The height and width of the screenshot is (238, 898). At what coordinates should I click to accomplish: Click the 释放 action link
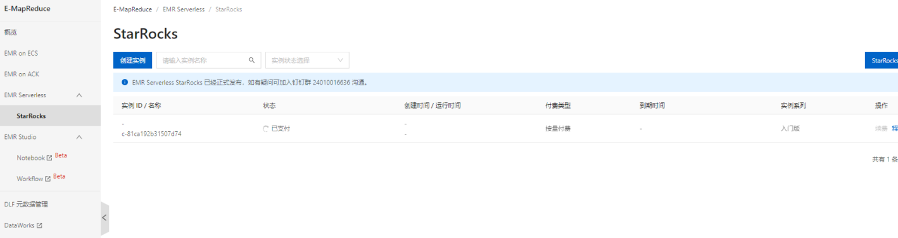(x=895, y=129)
